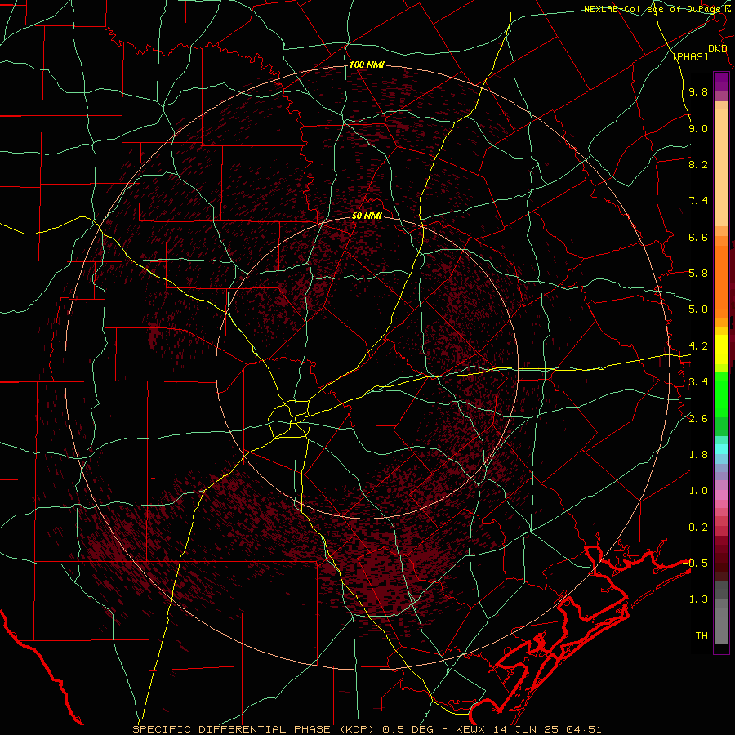Pick the large peach segment of the color bar
The image size is (735, 735).
click(721, 169)
